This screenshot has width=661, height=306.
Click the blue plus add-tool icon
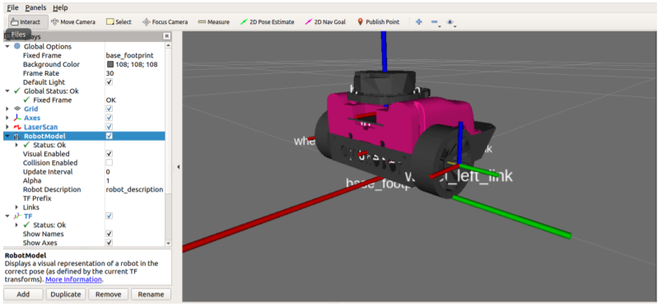coord(419,22)
